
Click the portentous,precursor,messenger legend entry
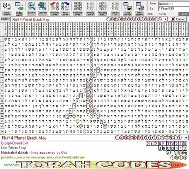[43, 157]
